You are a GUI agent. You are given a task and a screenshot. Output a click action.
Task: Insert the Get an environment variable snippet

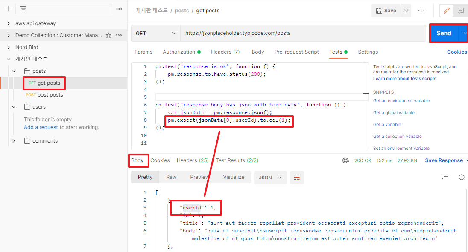point(401,101)
